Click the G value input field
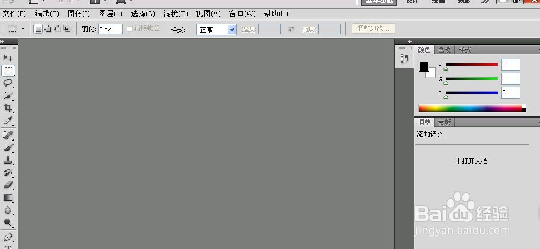 (x=510, y=79)
